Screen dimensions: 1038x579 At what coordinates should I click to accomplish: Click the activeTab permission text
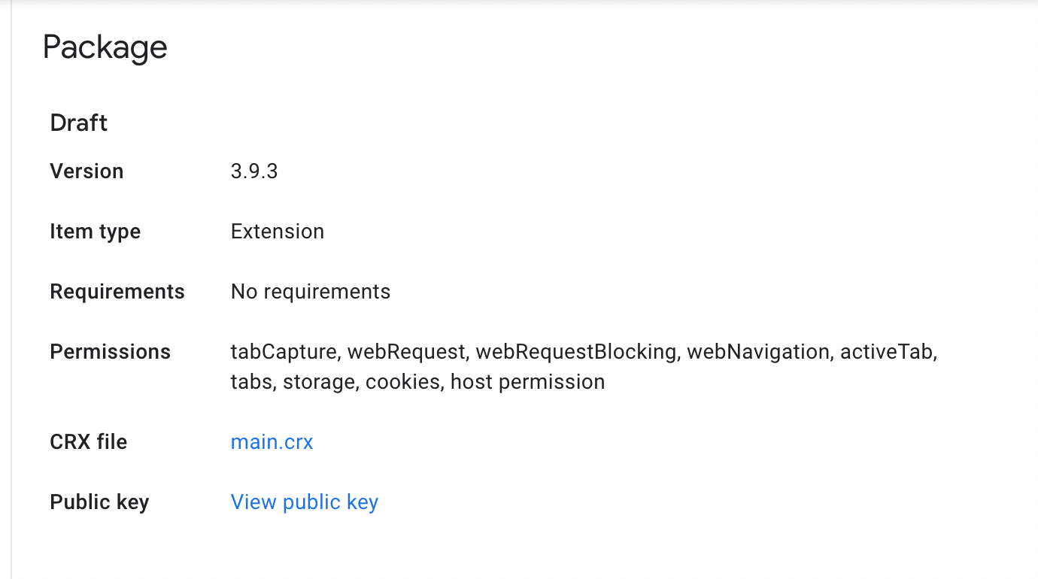(887, 352)
